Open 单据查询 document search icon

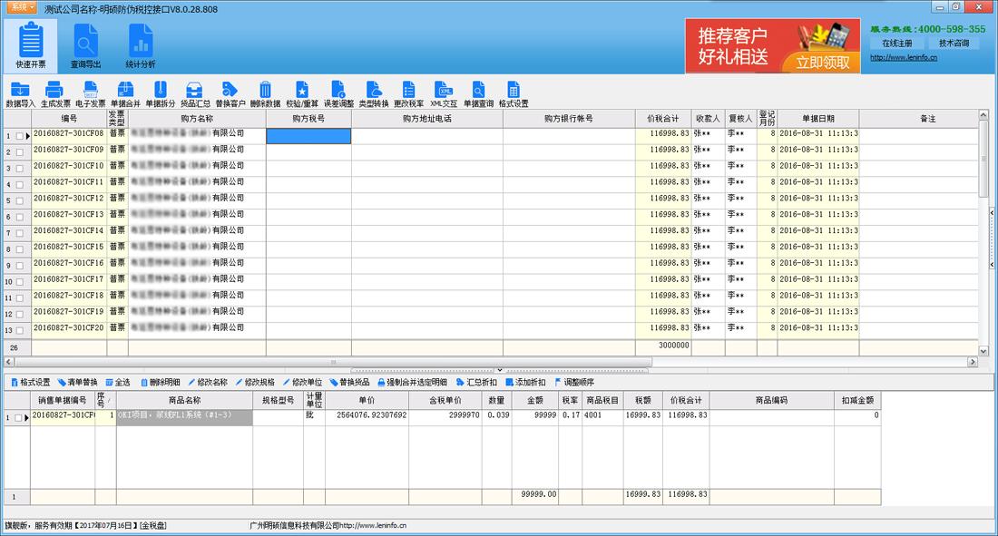[478, 90]
